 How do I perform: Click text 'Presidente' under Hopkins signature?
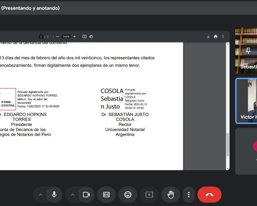click(x=21, y=125)
